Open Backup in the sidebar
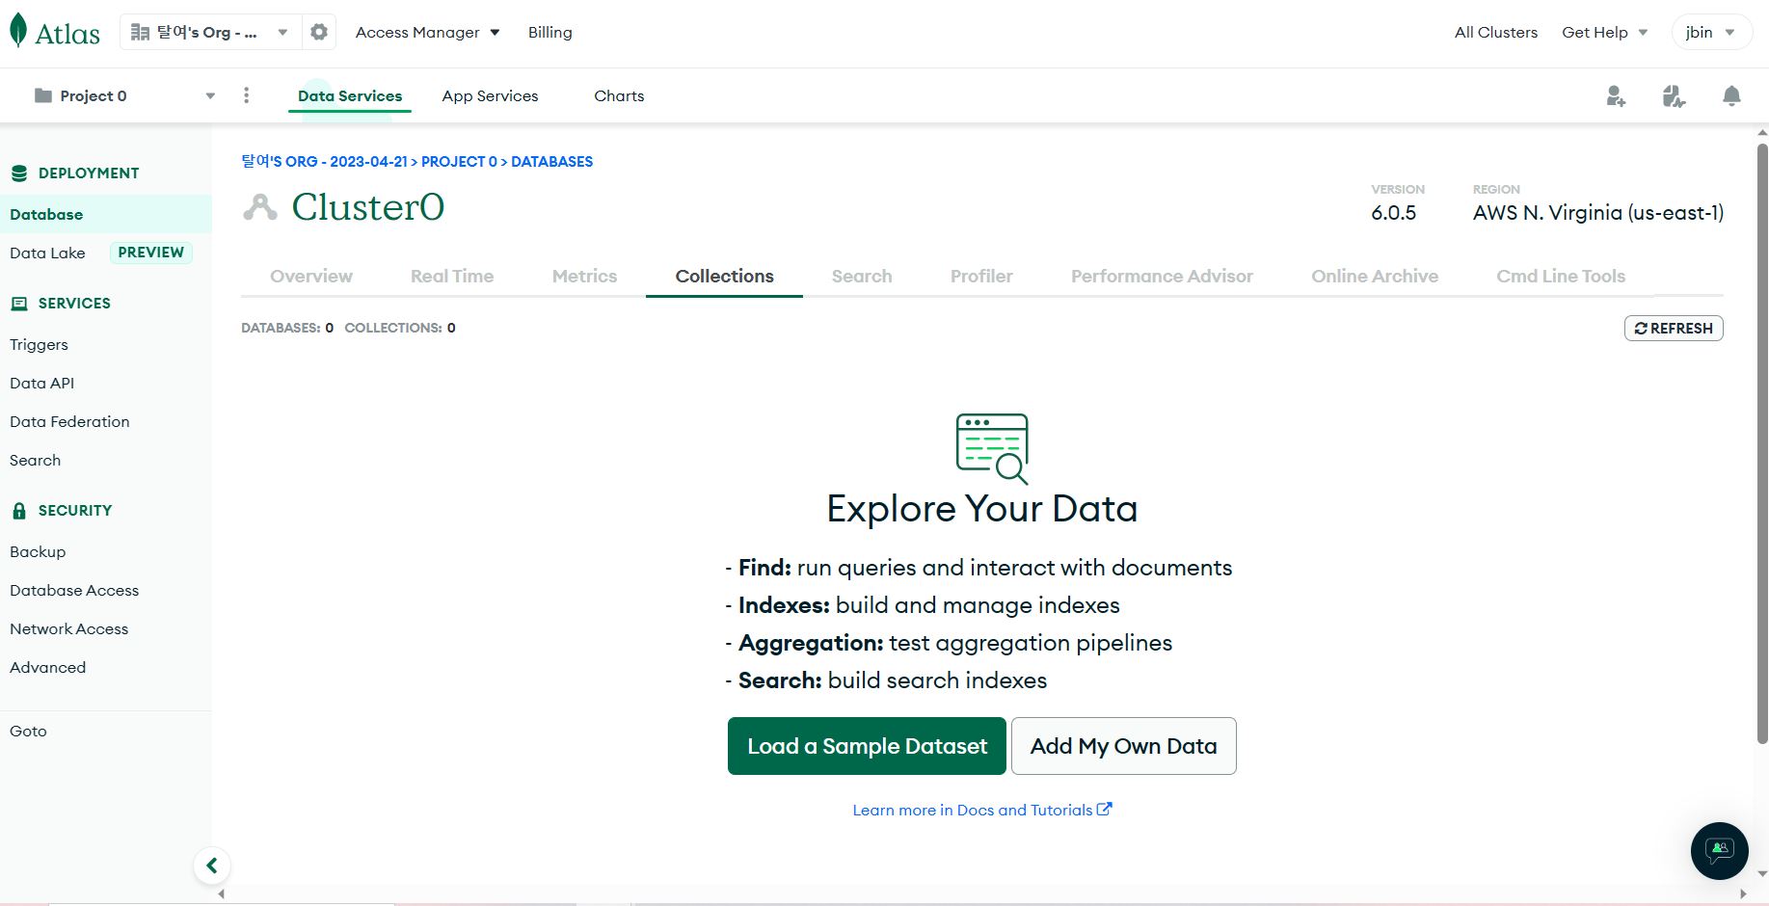Image resolution: width=1769 pixels, height=906 pixels. (38, 551)
